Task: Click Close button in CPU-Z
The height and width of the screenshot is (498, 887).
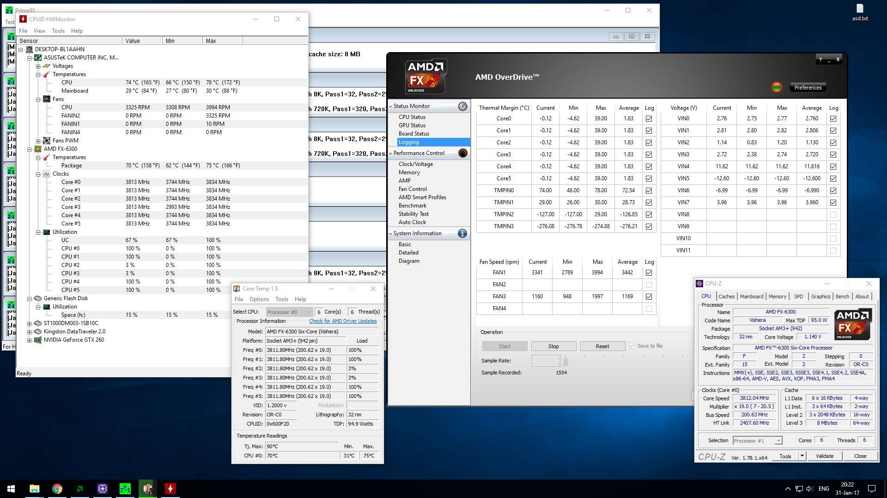Action: pyautogui.click(x=860, y=456)
